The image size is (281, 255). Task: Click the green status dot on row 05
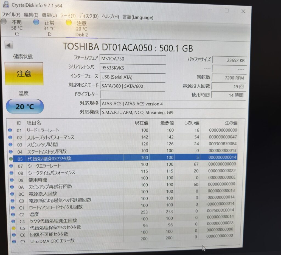11,159
